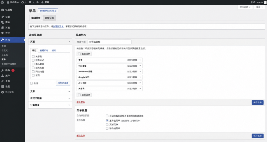The height and width of the screenshot is (142, 267).
Task: Check the 服务条款 page checkbox
Action: pos(33,68)
